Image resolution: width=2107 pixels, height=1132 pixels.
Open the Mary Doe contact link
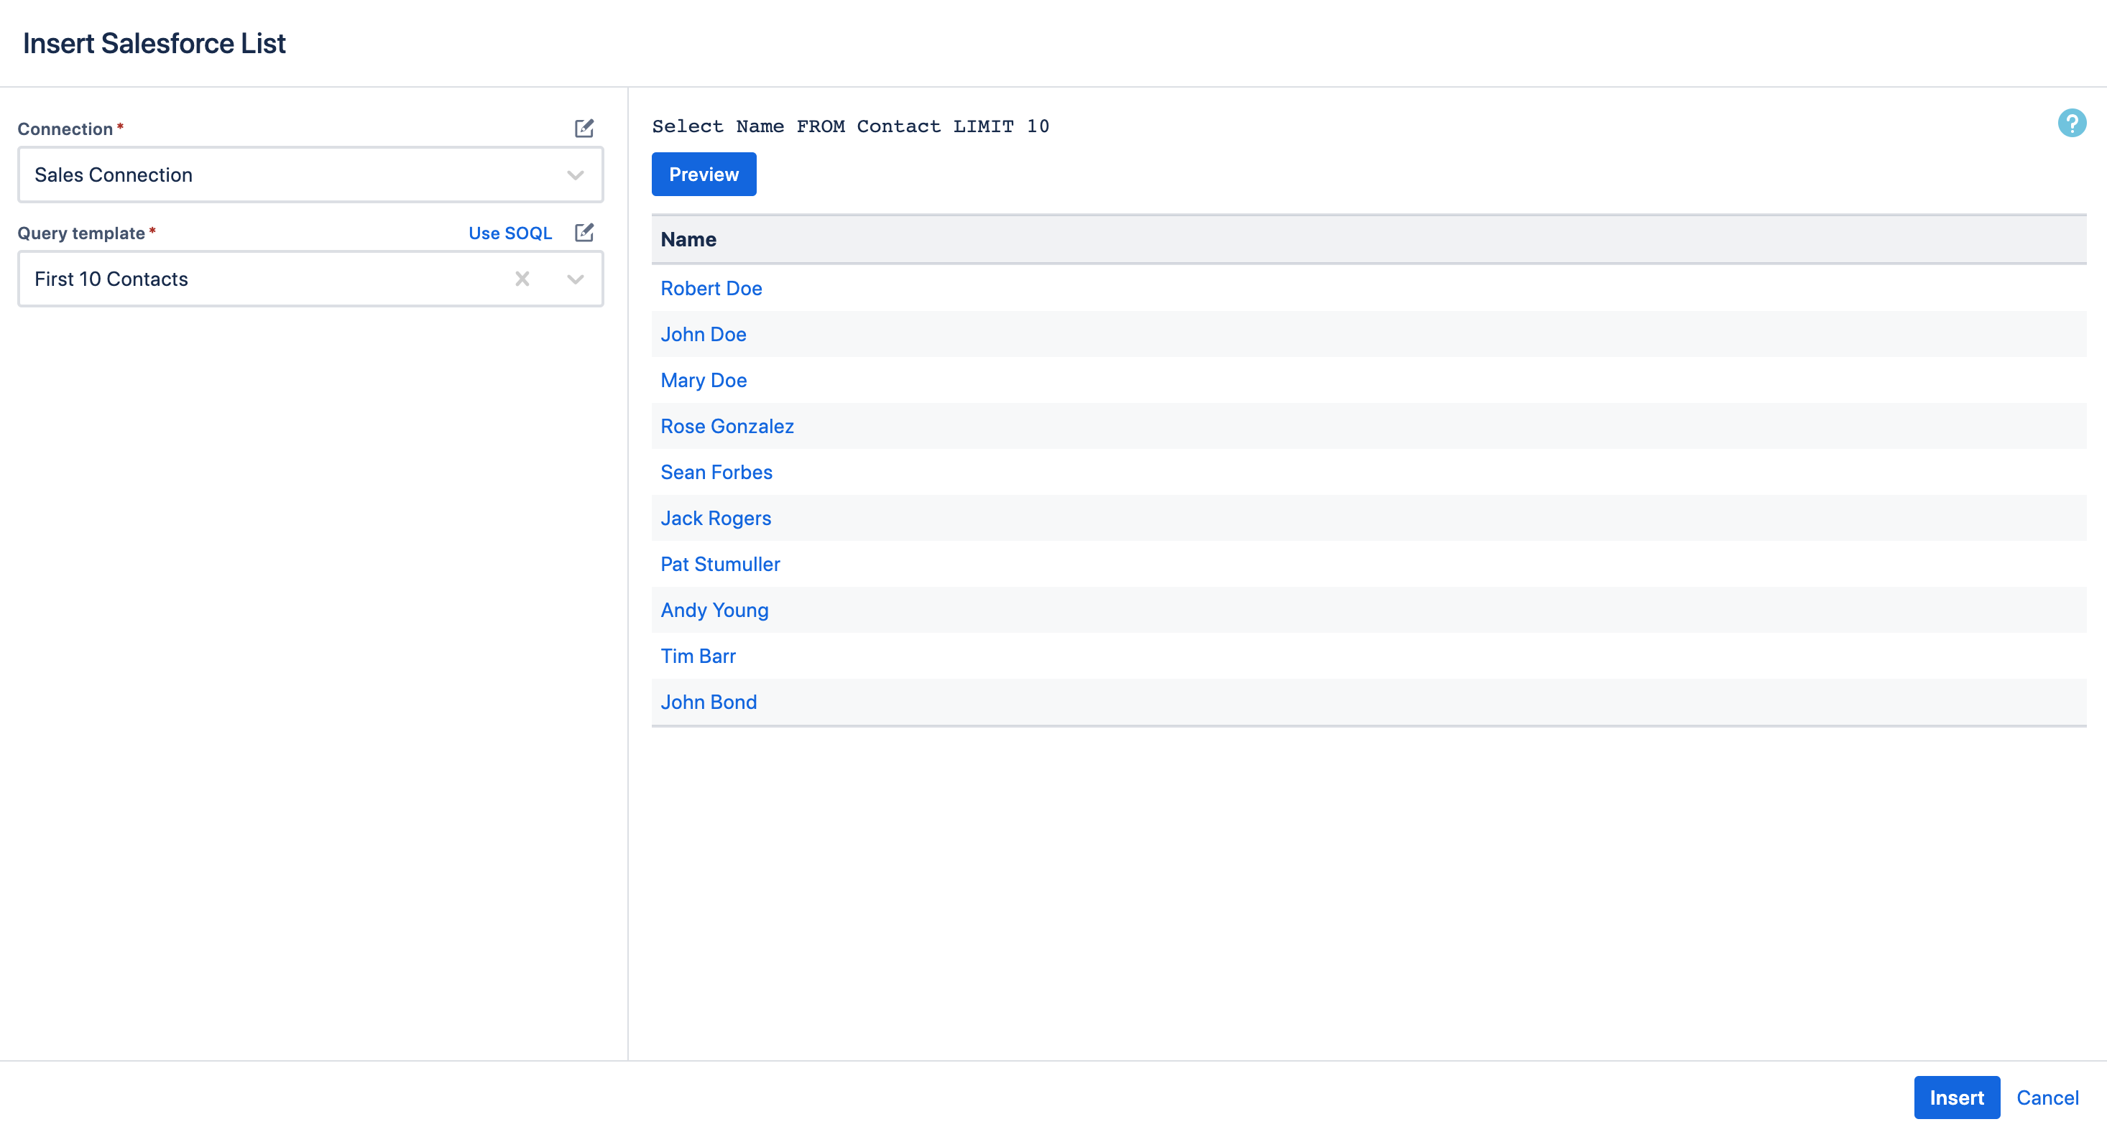pos(703,380)
